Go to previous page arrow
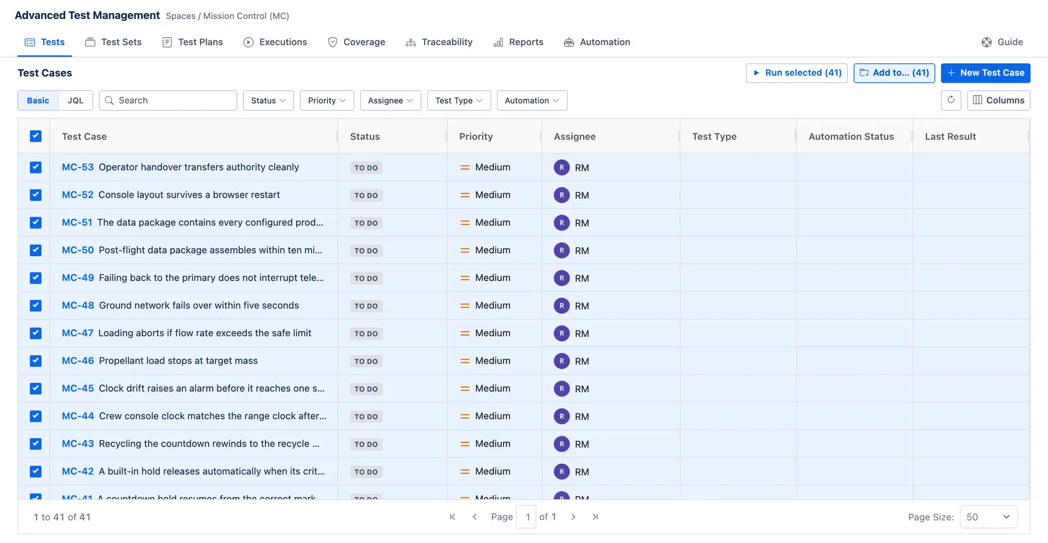The image size is (1048, 543). pos(475,517)
